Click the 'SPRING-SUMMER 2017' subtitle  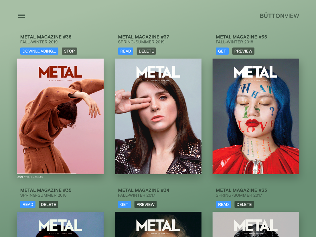tap(239, 195)
